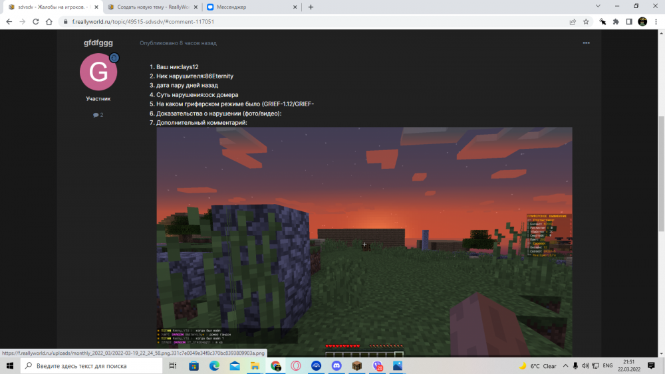Screen dimensions: 665x374
Task: Open a new browser tab
Action: pyautogui.click(x=311, y=7)
